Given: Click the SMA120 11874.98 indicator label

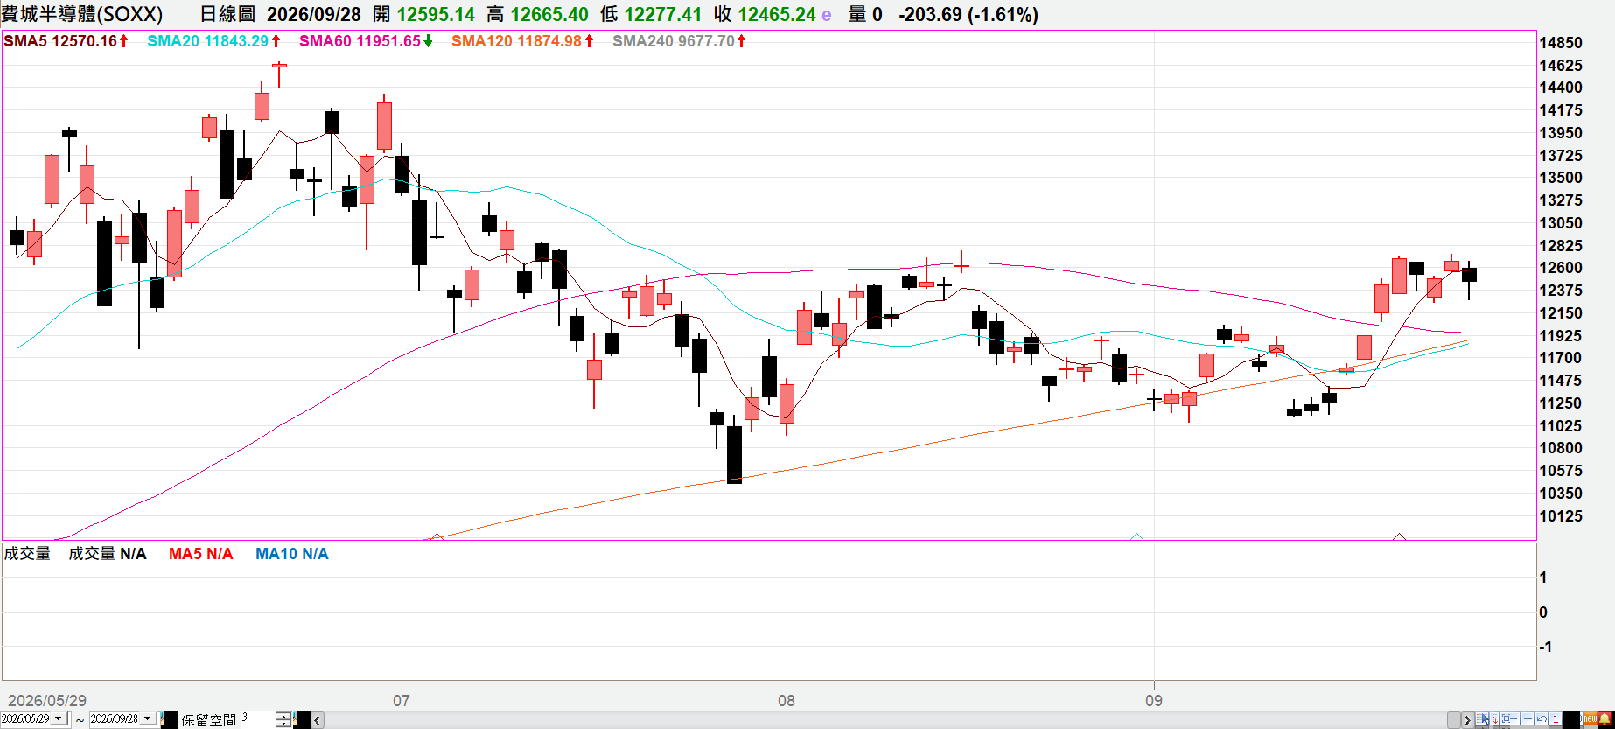Looking at the screenshot, I should (522, 41).
